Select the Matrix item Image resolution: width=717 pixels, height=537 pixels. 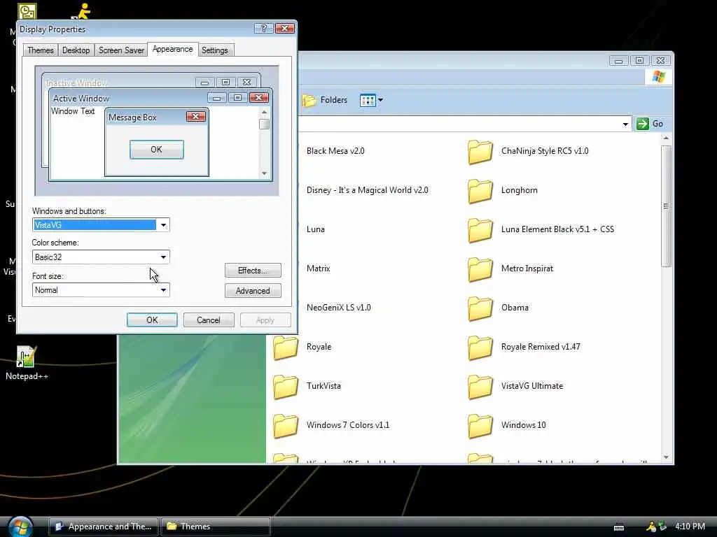319,268
